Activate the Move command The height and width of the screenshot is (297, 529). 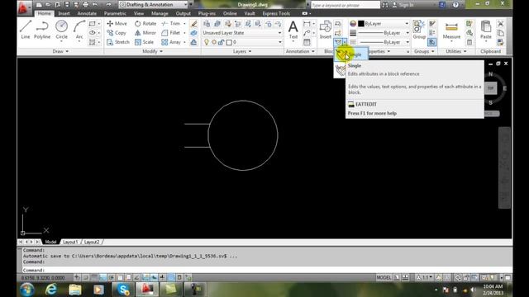pyautogui.click(x=117, y=24)
